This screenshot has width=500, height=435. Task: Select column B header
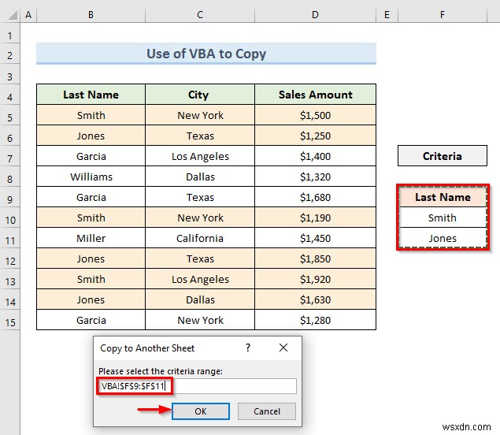pos(91,15)
